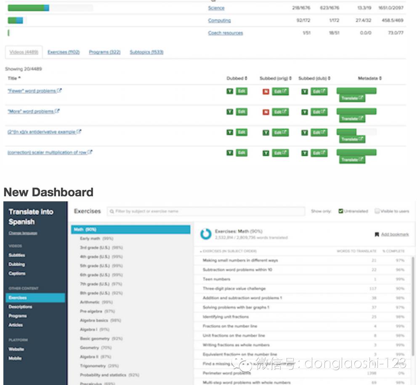Open external link icon beside "More" word problems
The image size is (420, 385).
point(57,111)
